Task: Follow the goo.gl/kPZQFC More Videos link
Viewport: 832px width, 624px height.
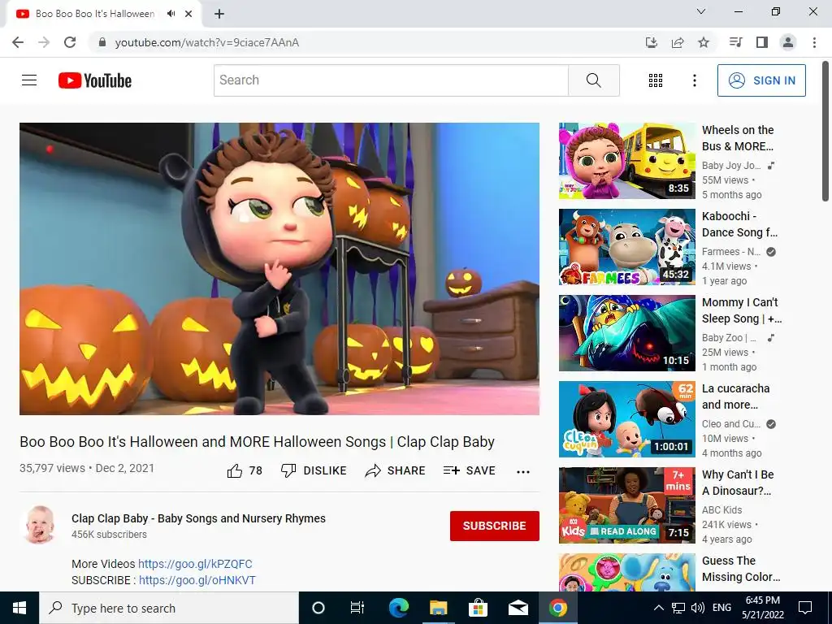Action: coord(195,564)
